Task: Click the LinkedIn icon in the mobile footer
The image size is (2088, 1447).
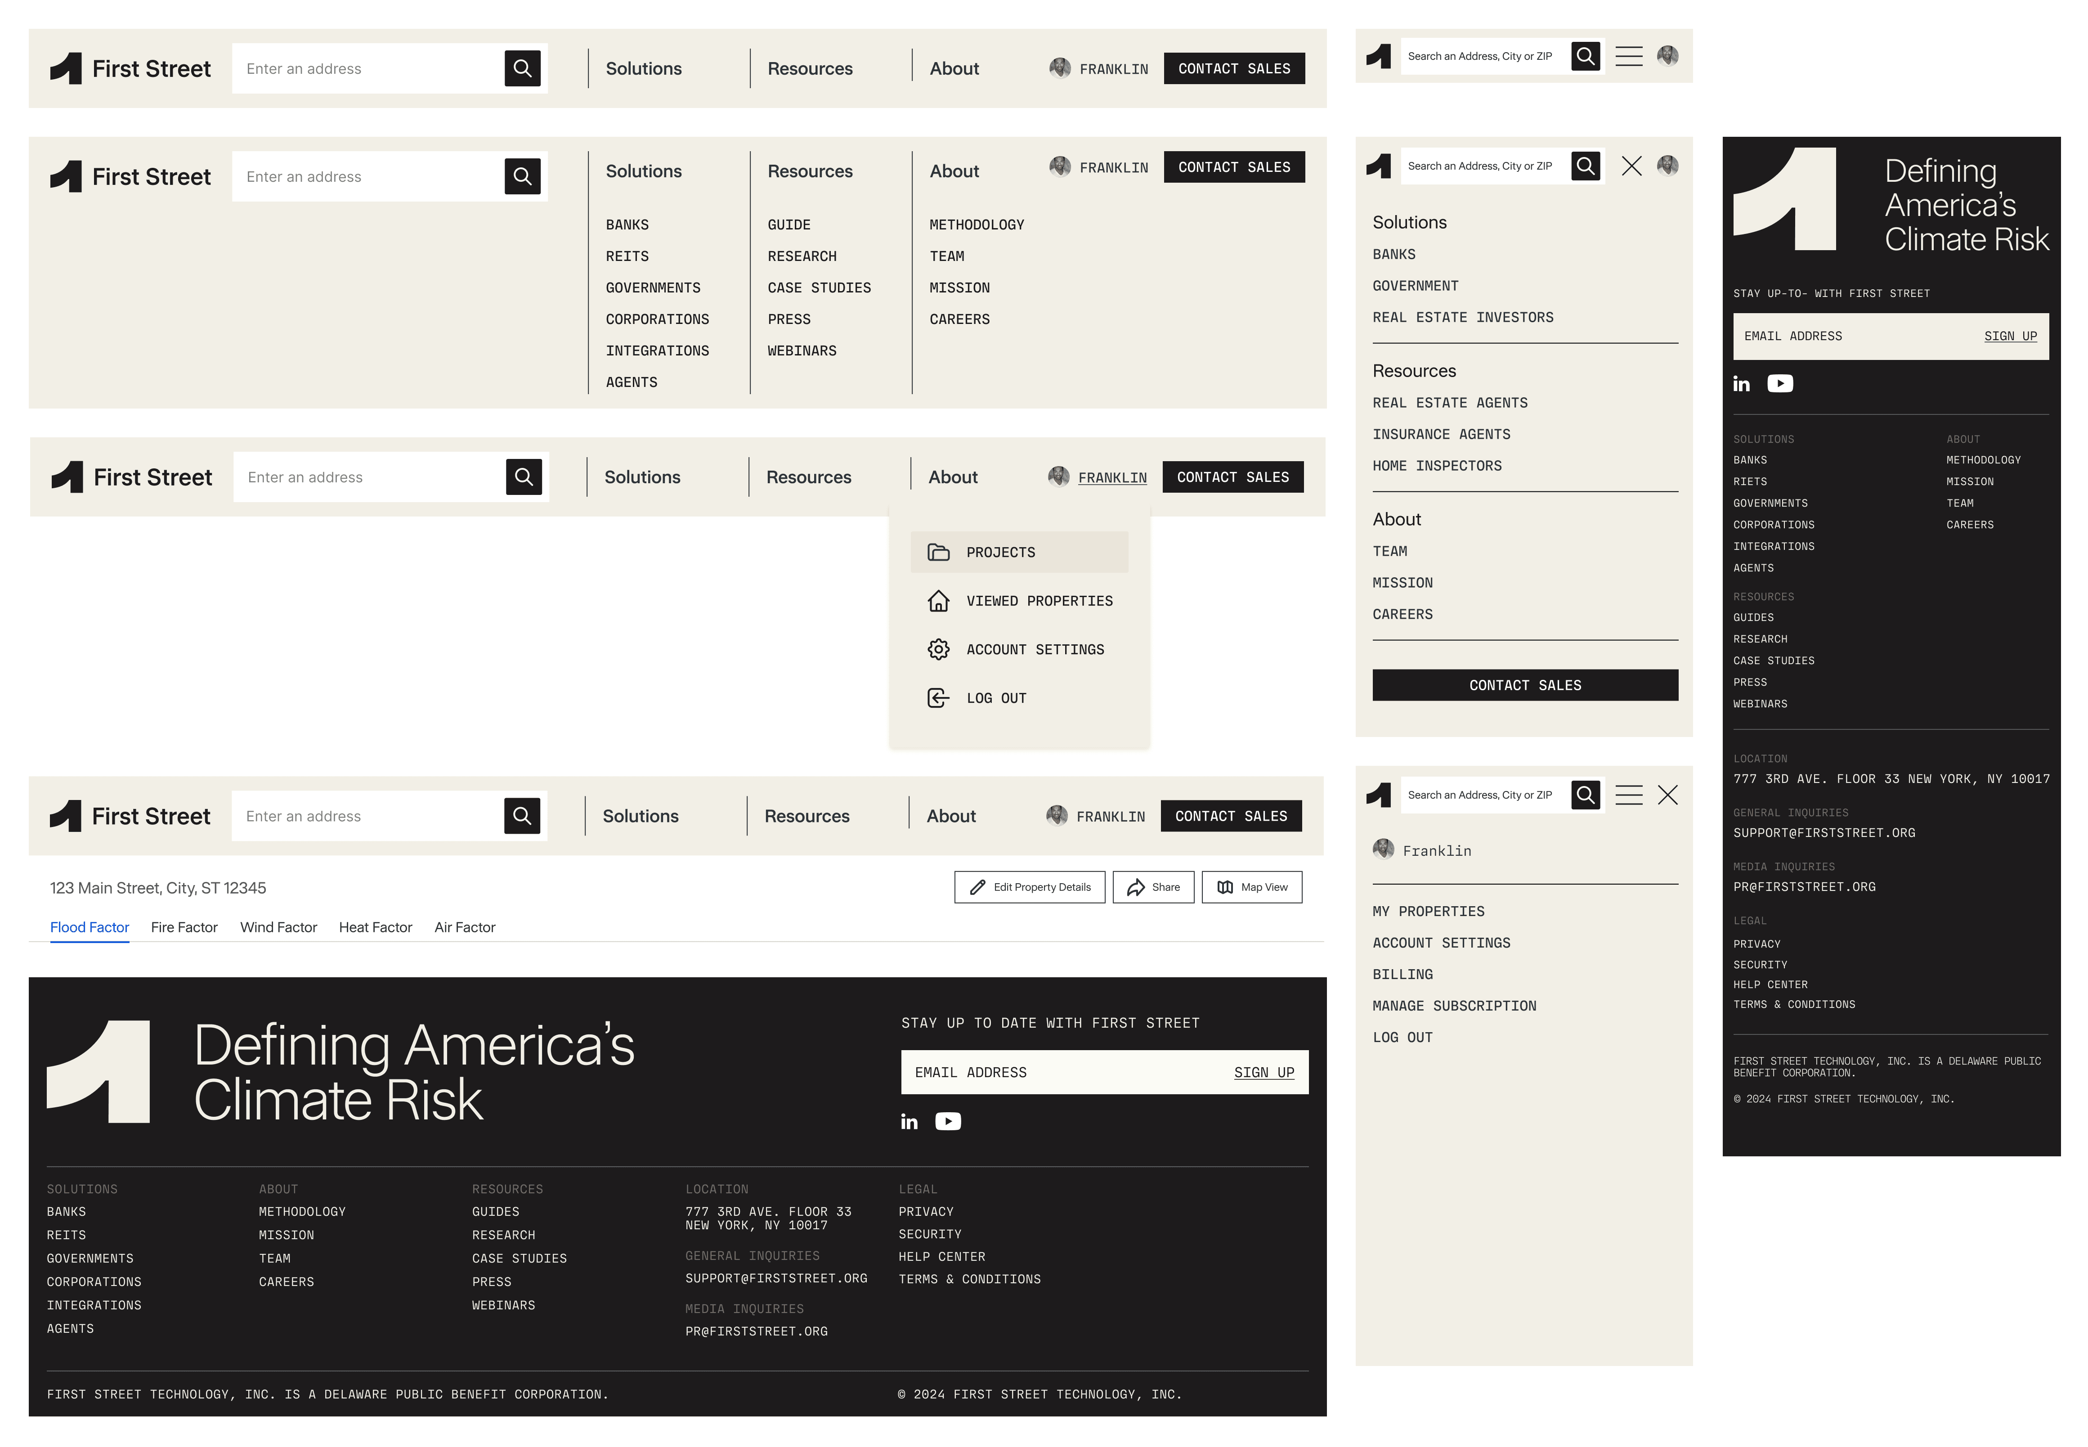Action: coord(1741,383)
